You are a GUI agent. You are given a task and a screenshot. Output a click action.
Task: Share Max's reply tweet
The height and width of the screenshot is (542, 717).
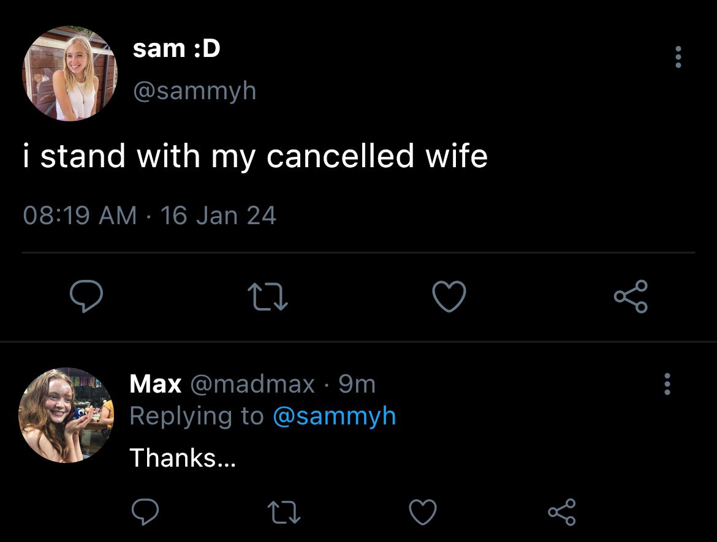pyautogui.click(x=562, y=512)
